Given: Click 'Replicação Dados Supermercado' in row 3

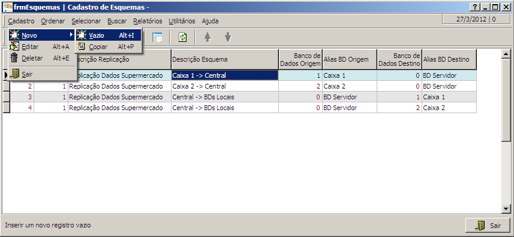Looking at the screenshot, I should (119, 97).
